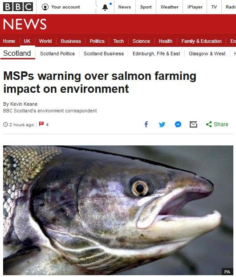This screenshot has height=277, width=236.
Task: Open the notifications bell
Action: 105,7
